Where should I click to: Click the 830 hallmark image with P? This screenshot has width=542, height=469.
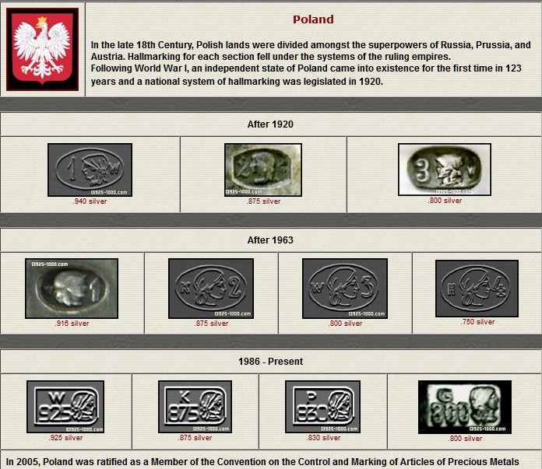coord(323,407)
